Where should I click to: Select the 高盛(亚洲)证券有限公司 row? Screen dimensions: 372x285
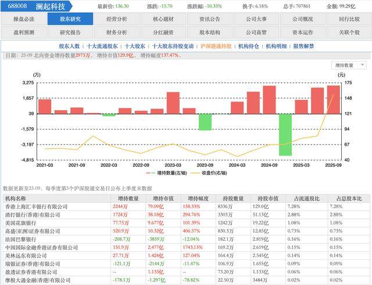tap(187, 231)
